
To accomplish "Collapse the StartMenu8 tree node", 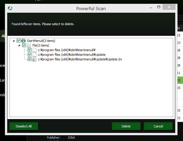I will click(14, 41).
